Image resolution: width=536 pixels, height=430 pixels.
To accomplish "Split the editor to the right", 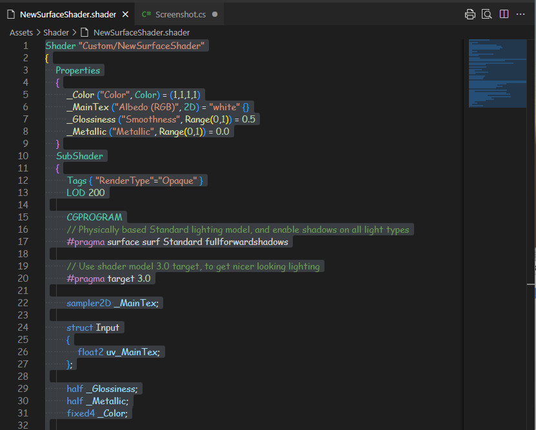I will (x=504, y=14).
